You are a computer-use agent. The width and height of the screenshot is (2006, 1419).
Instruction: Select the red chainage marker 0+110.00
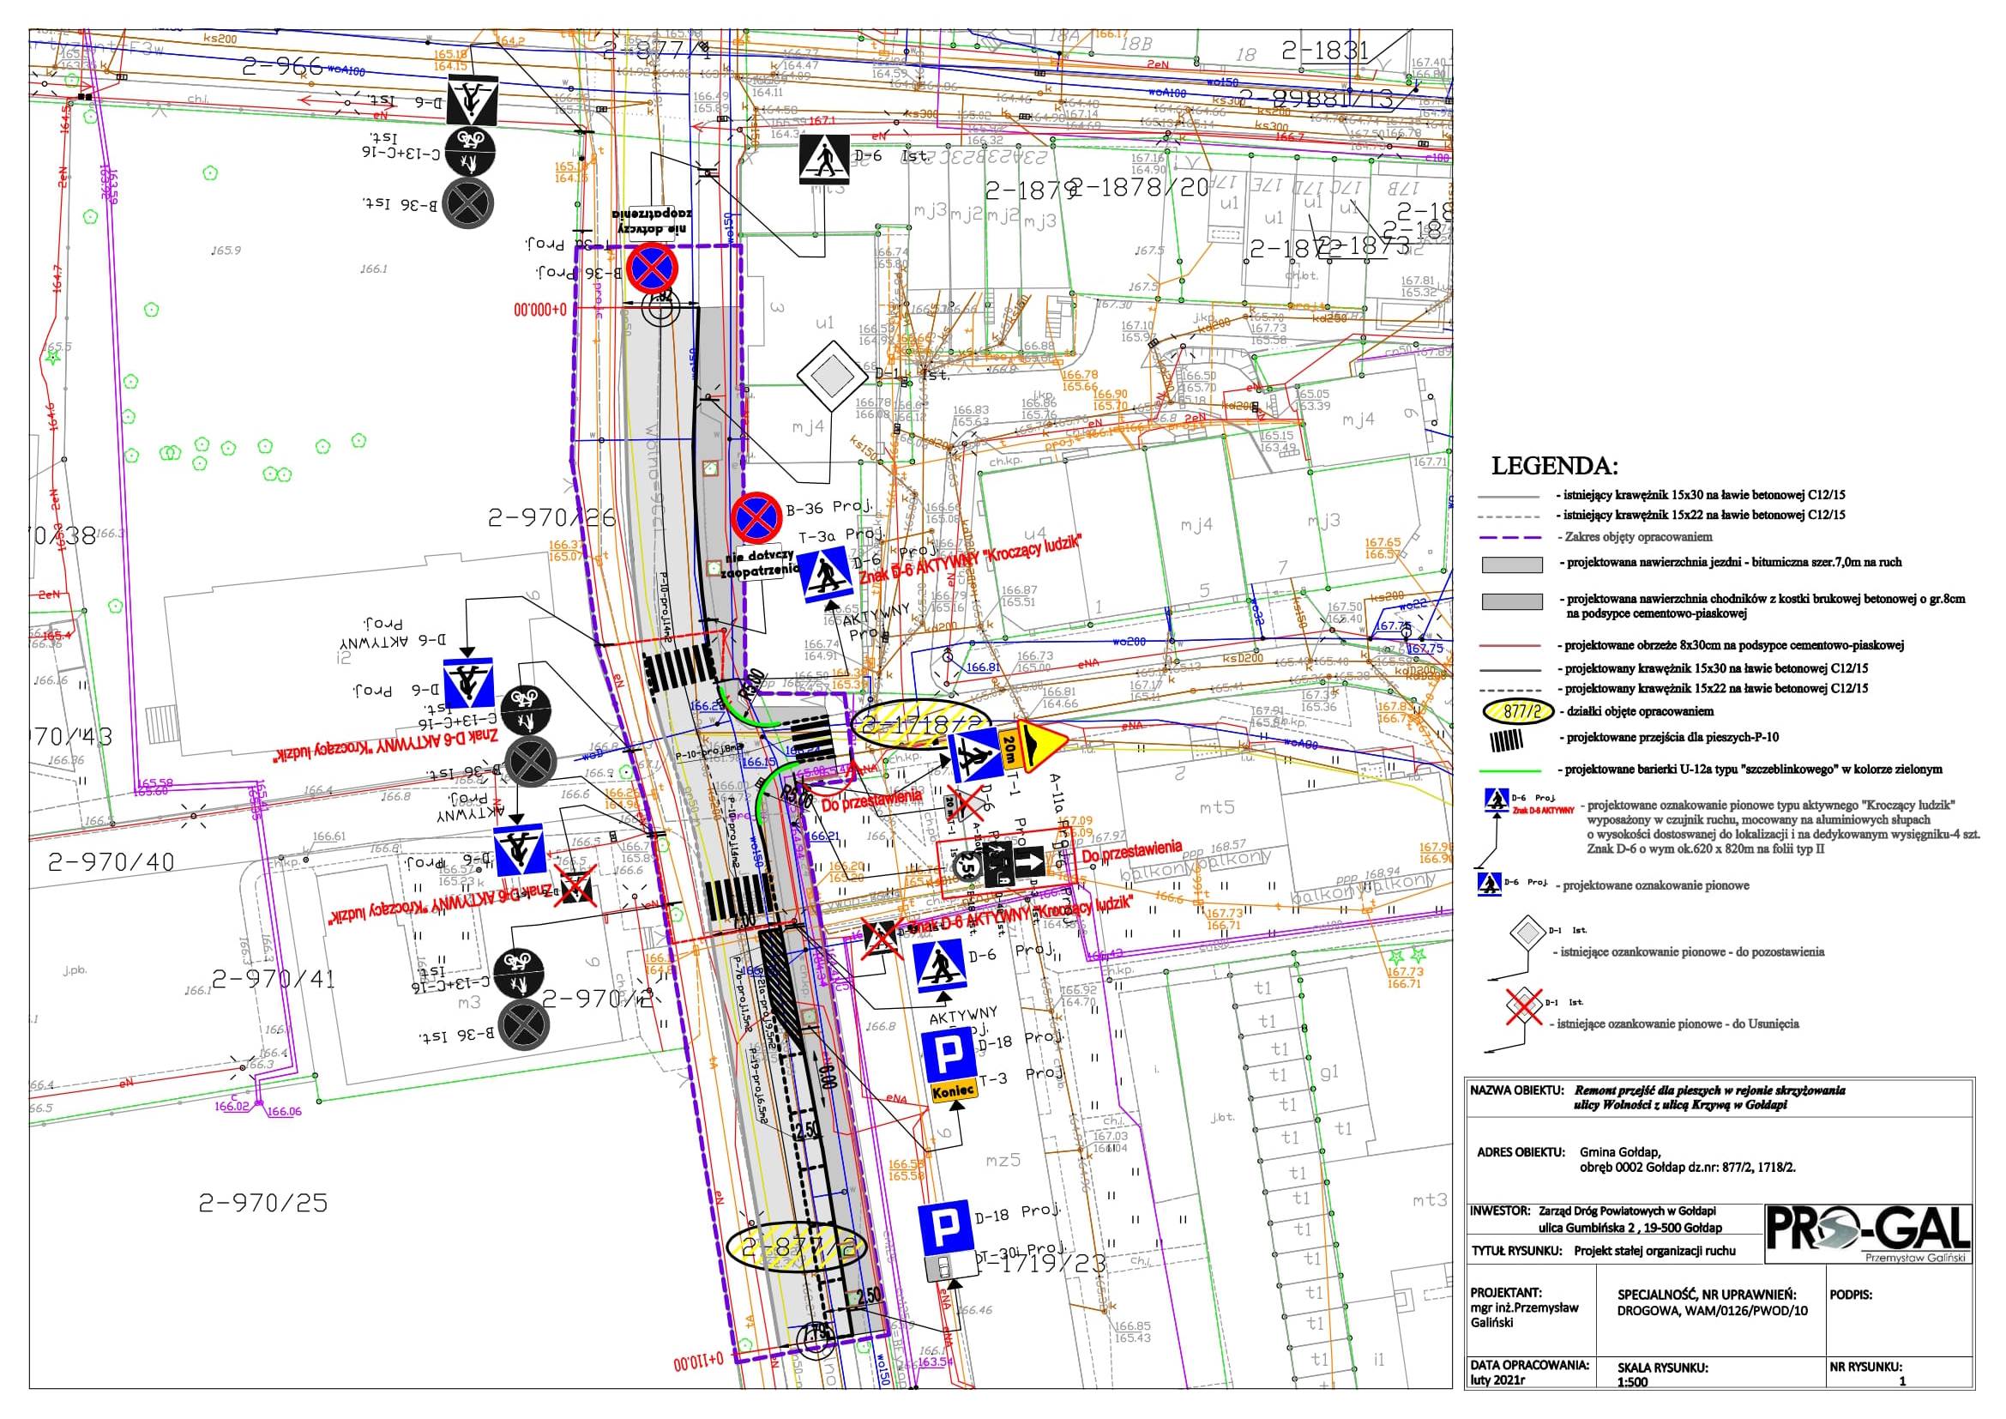[700, 1362]
